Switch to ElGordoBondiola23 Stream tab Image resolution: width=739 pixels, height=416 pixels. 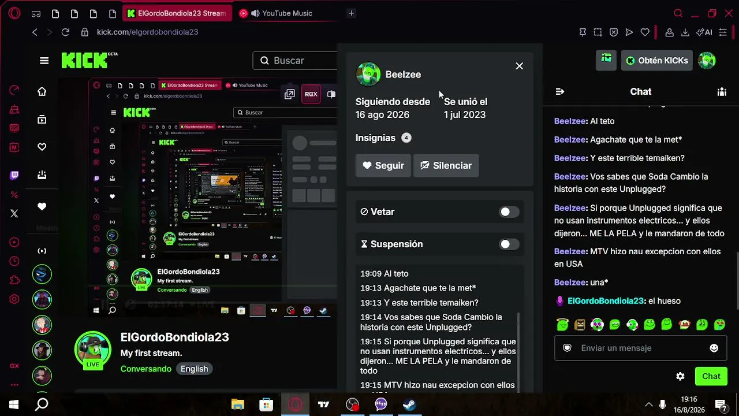[x=177, y=13]
